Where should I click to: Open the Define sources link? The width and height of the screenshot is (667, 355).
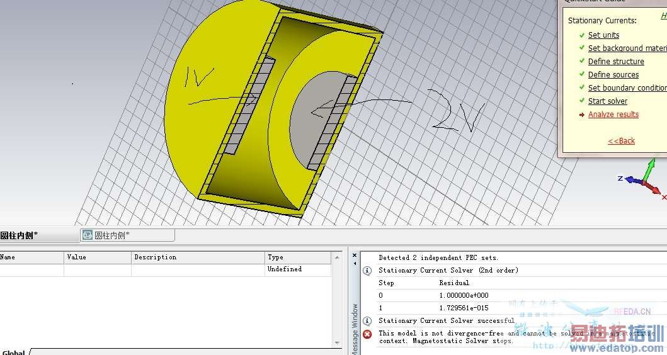(x=613, y=75)
